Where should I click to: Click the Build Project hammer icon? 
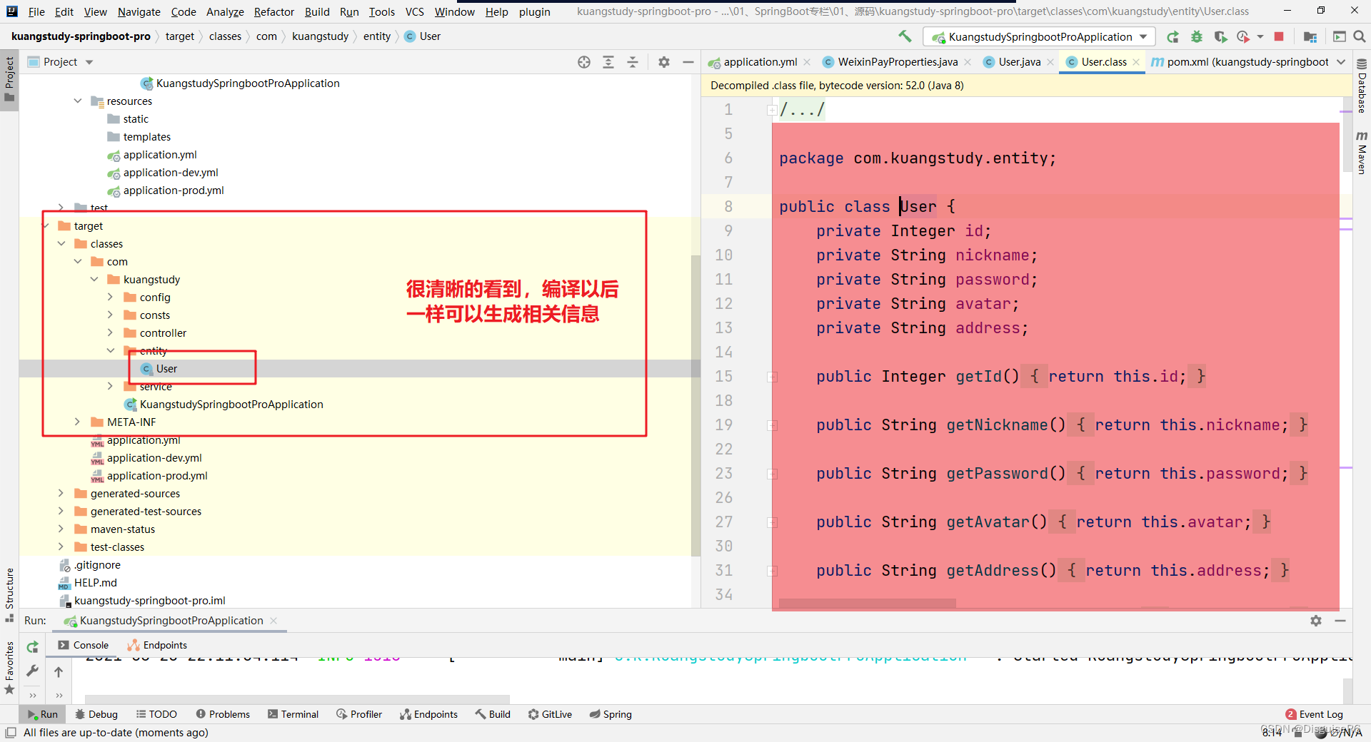[x=905, y=36]
